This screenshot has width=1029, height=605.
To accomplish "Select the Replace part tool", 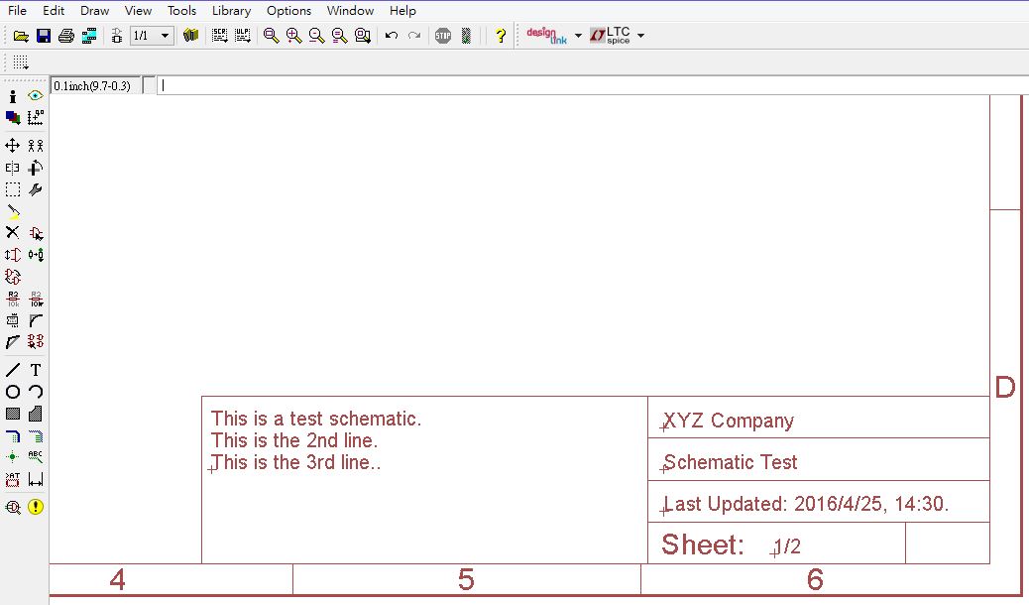I will coord(36,255).
